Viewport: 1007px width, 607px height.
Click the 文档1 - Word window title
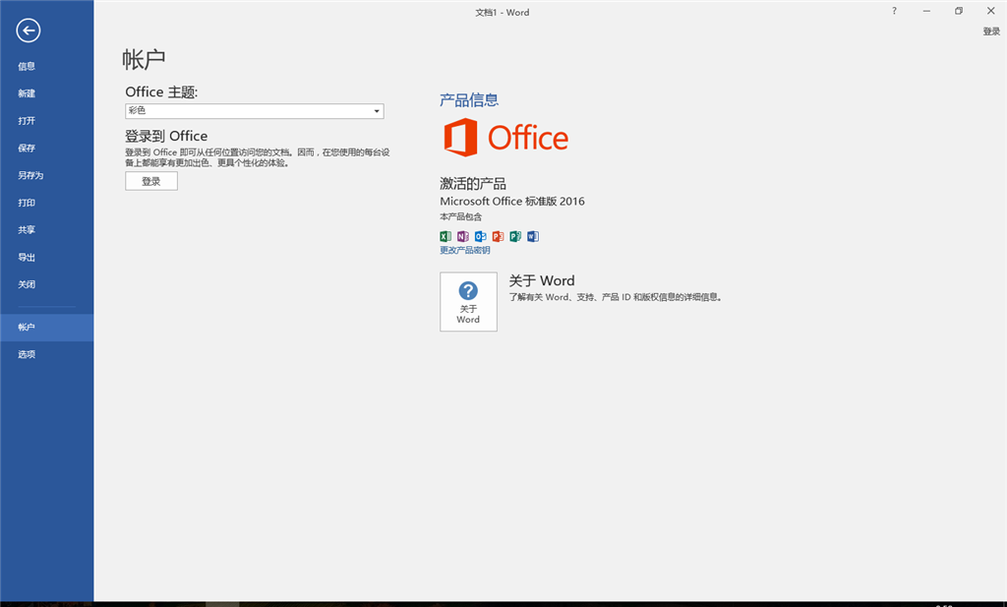[x=503, y=12]
